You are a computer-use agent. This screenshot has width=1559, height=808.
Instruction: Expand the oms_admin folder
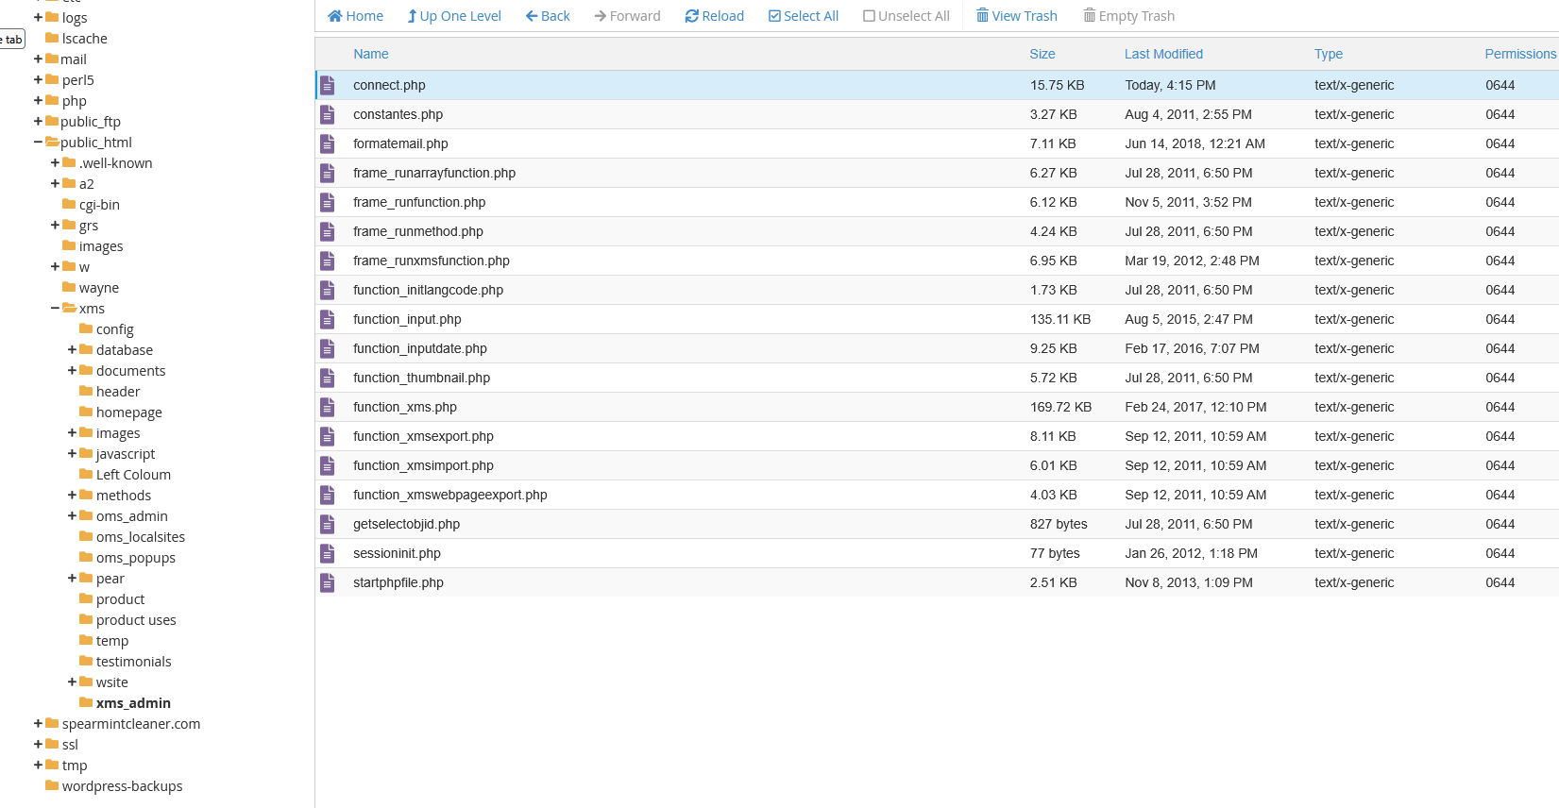point(73,516)
